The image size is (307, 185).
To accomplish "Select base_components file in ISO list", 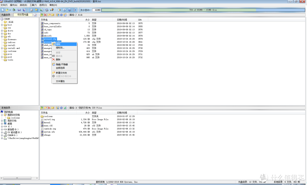I will (51, 24).
